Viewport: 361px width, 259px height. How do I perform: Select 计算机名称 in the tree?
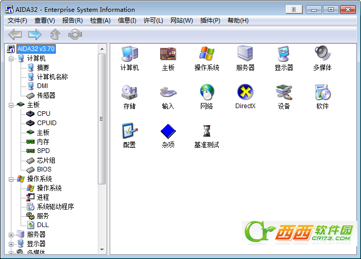point(52,77)
